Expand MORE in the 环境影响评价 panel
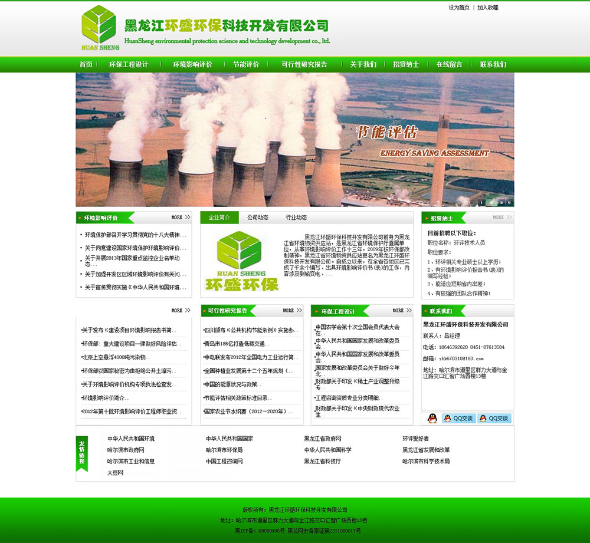Image resolution: width=590 pixels, height=543 pixels. (181, 218)
